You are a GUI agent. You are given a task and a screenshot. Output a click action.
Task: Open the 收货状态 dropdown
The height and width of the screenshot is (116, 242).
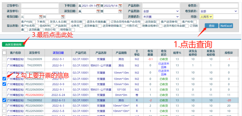pyautogui.click(x=218, y=11)
